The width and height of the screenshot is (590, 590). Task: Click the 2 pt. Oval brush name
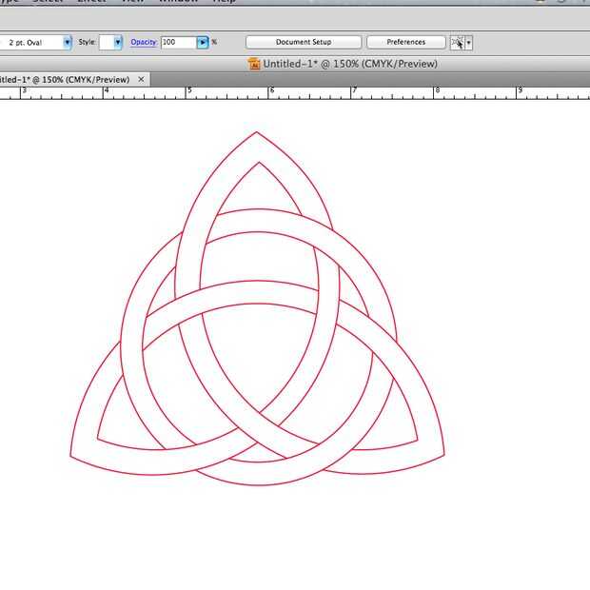pos(25,43)
